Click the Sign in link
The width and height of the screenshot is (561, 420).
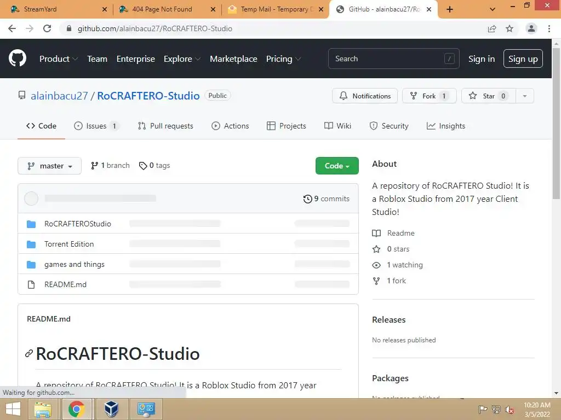coord(482,59)
